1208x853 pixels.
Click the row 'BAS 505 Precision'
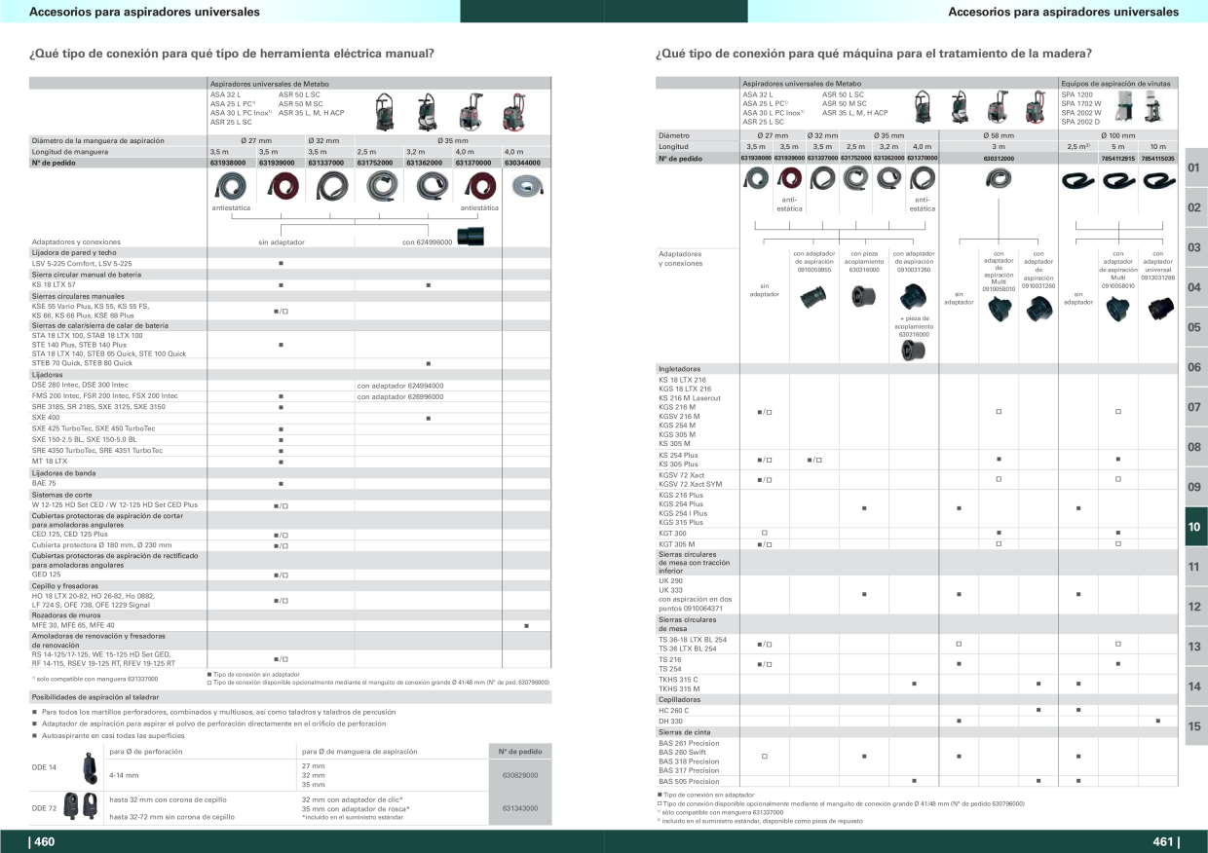click(x=918, y=781)
